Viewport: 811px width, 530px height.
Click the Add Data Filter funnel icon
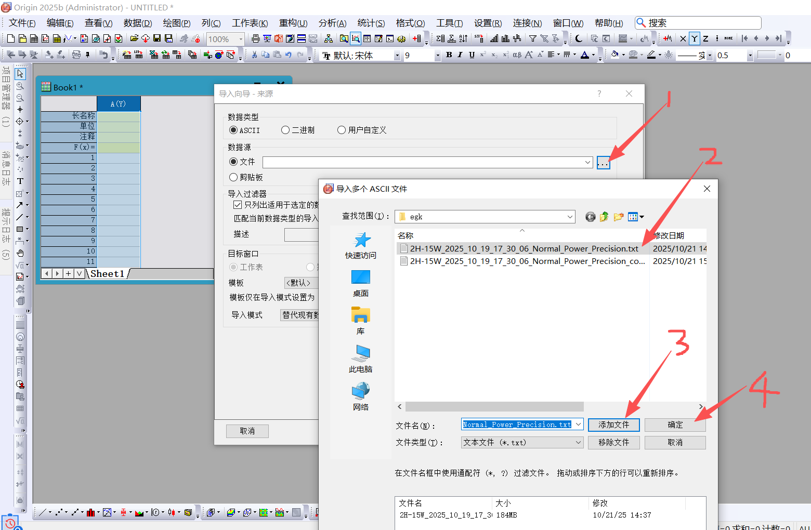click(533, 38)
